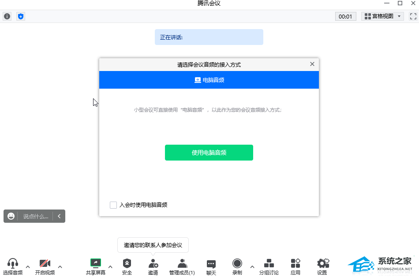This screenshot has width=419, height=277.
Task: Open the 宫格视图 view dropdown
Action: coord(383,16)
